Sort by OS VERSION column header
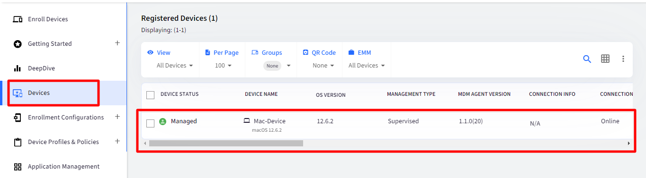Screen dimensions: 646x178 331,95
